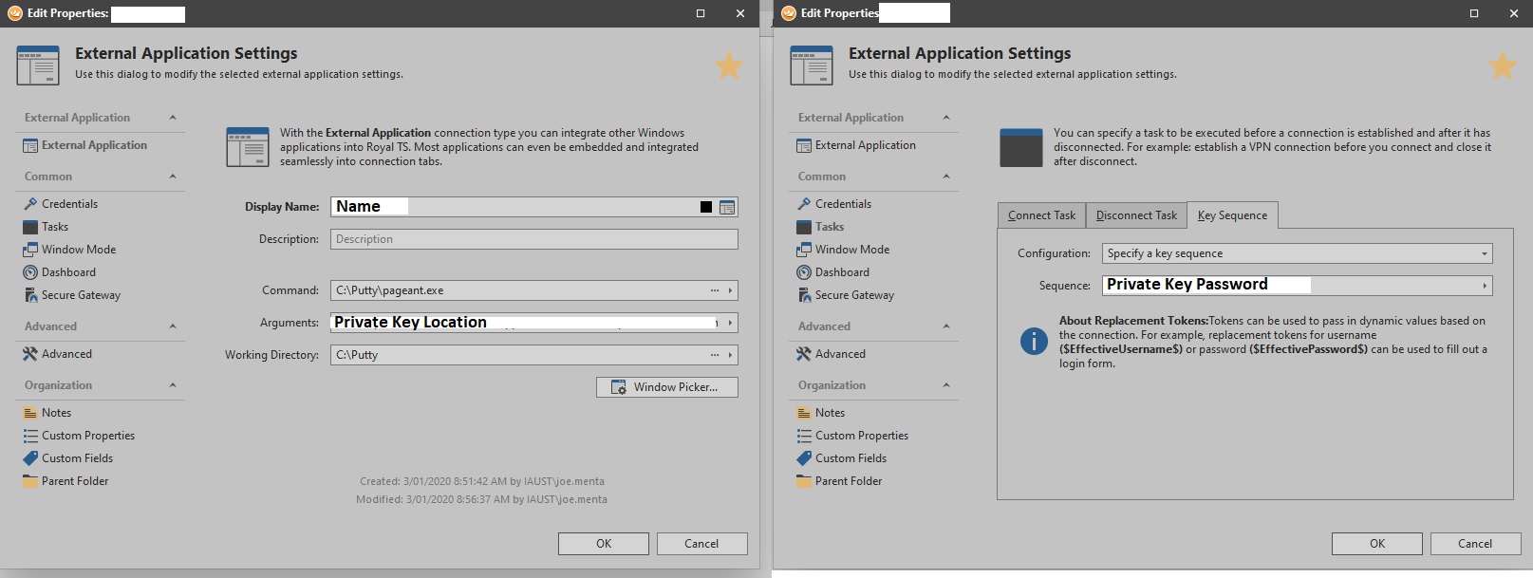
Task: Collapse the Organization section in the right dialog
Action: [946, 385]
